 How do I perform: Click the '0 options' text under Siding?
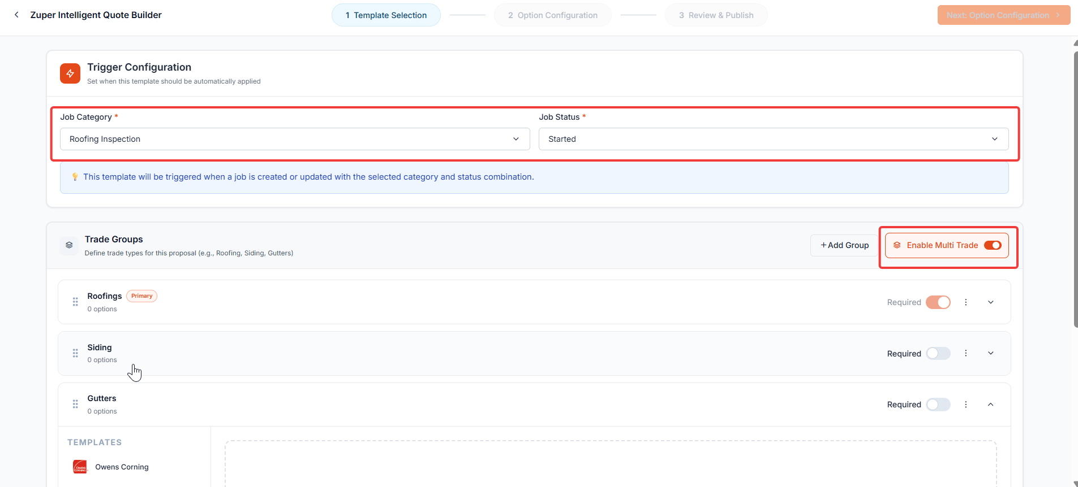[102, 360]
